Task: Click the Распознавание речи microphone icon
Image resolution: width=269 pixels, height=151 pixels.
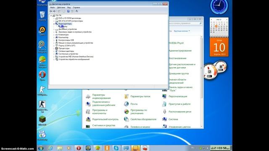Action: click(x=164, y=112)
